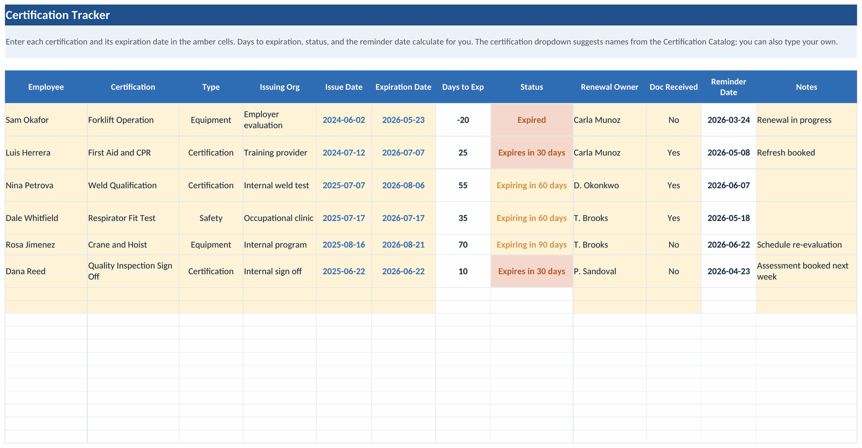Screen dimensions: 862x448
Task: Select the Rosa Jimenez employee cell
Action: 46,245
